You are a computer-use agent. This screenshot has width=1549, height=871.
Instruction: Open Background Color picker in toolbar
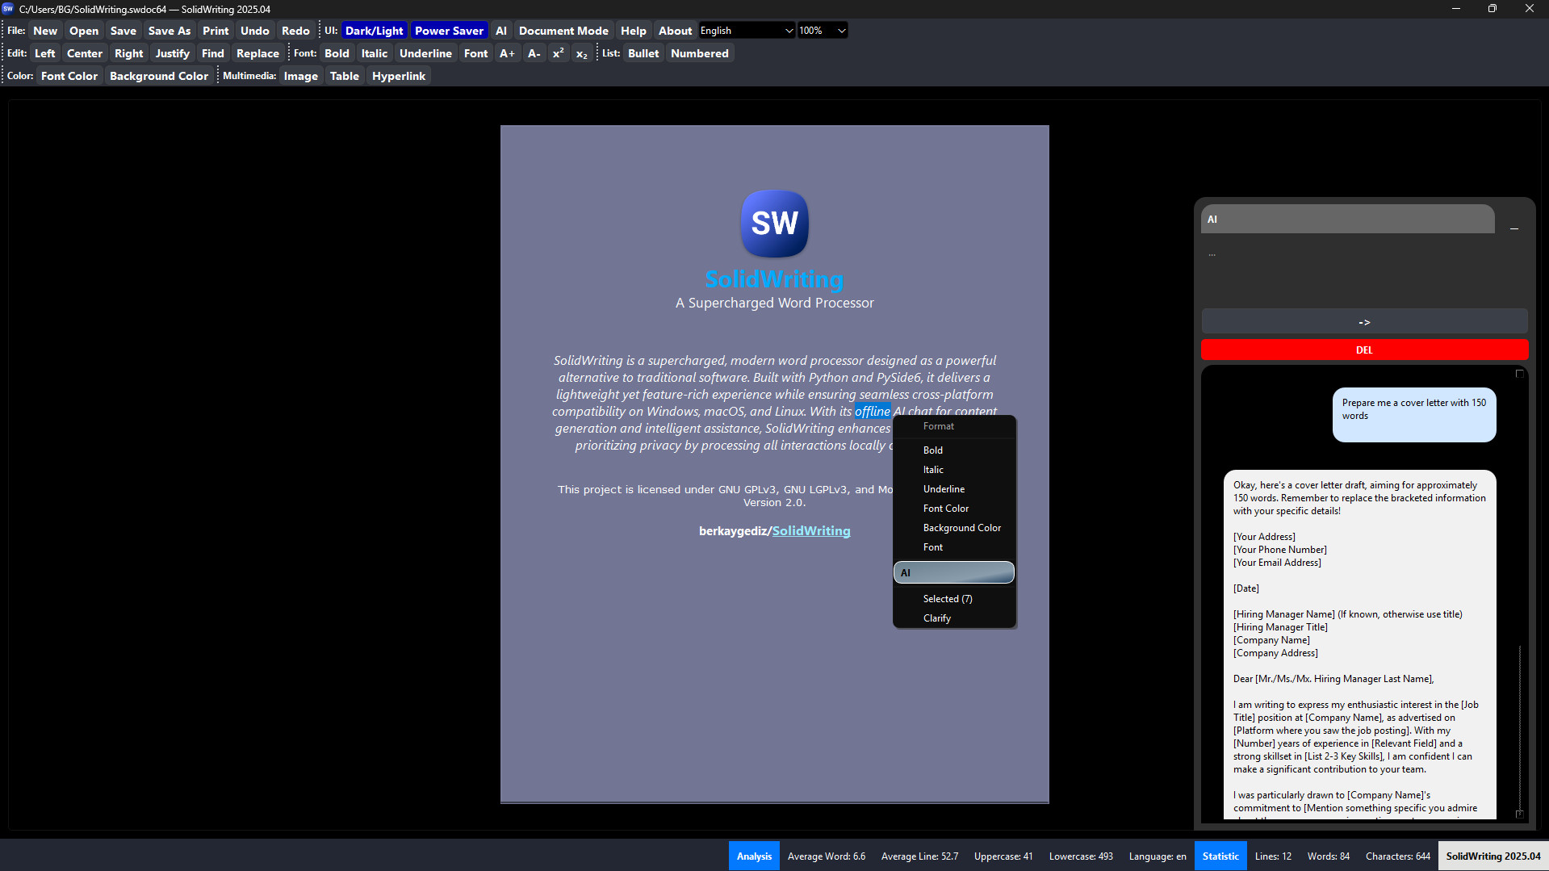pos(159,76)
